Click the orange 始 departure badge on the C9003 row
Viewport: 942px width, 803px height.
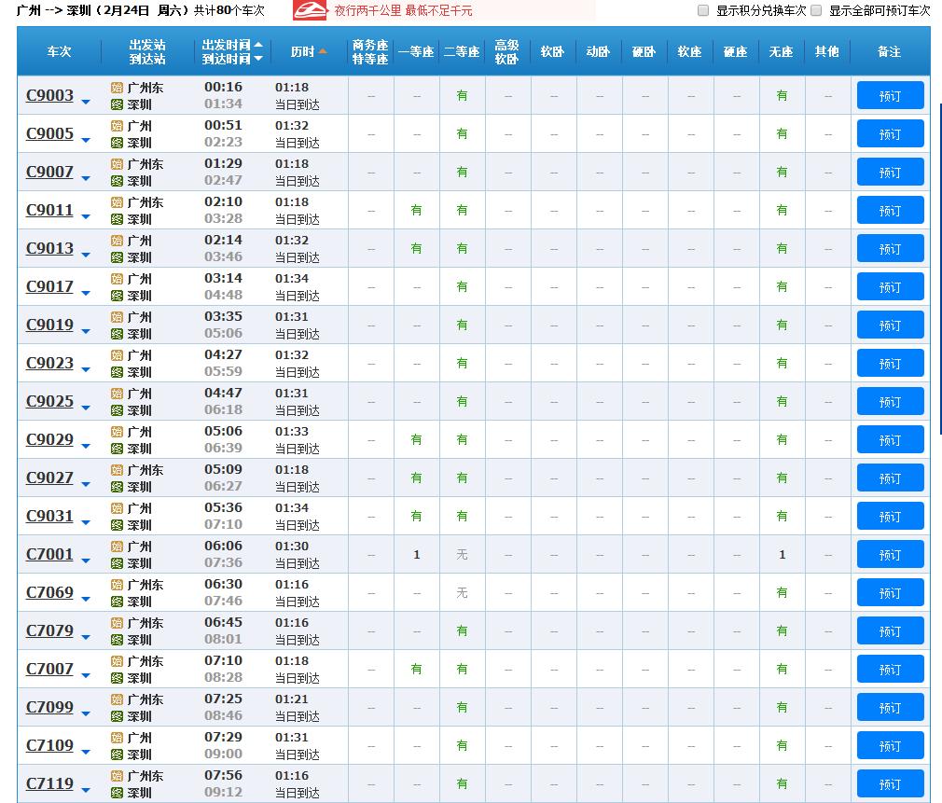[x=118, y=87]
